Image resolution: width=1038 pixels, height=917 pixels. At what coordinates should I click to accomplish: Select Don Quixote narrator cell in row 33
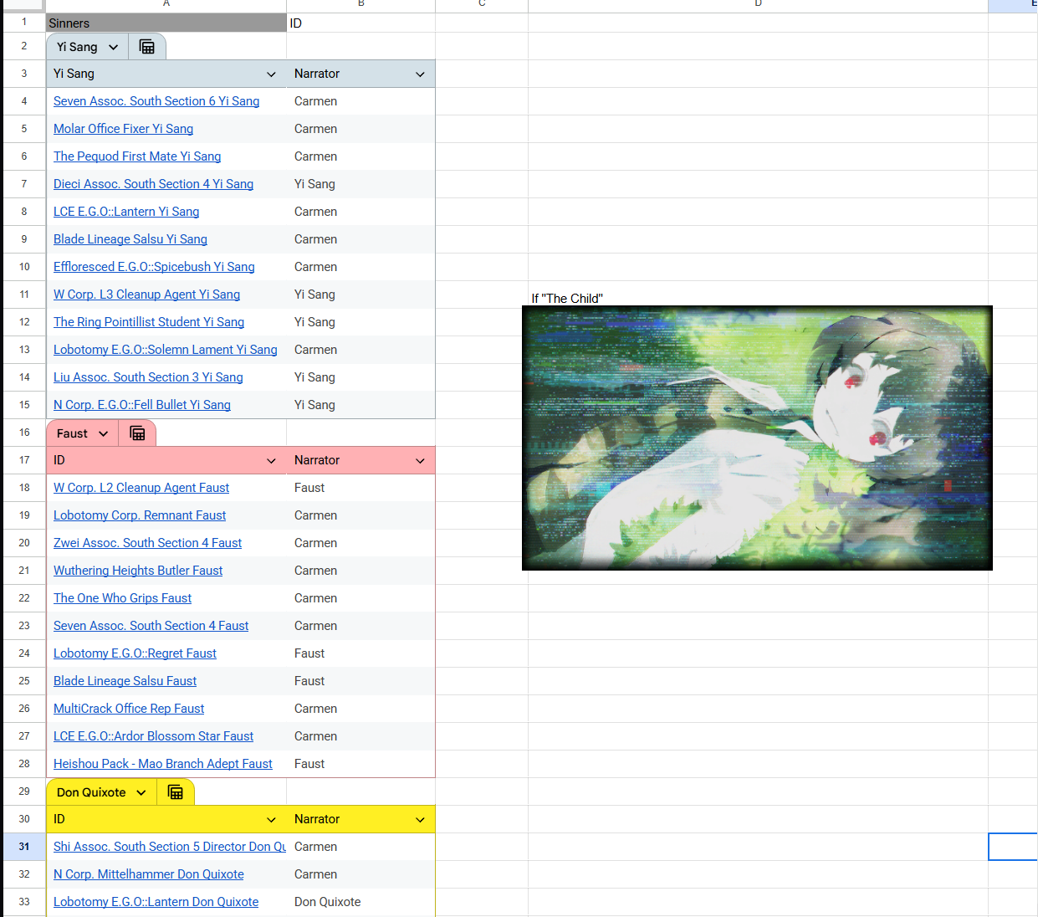360,902
